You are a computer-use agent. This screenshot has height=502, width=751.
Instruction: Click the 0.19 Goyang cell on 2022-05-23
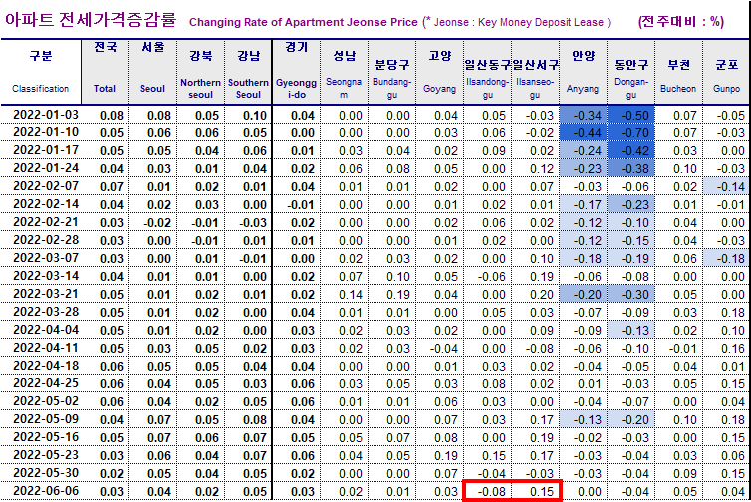point(439,455)
